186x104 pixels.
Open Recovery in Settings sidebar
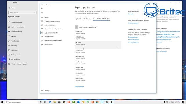[14, 46]
